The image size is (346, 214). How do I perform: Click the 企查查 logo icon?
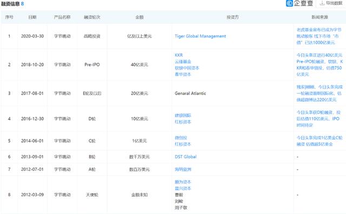[289, 3]
